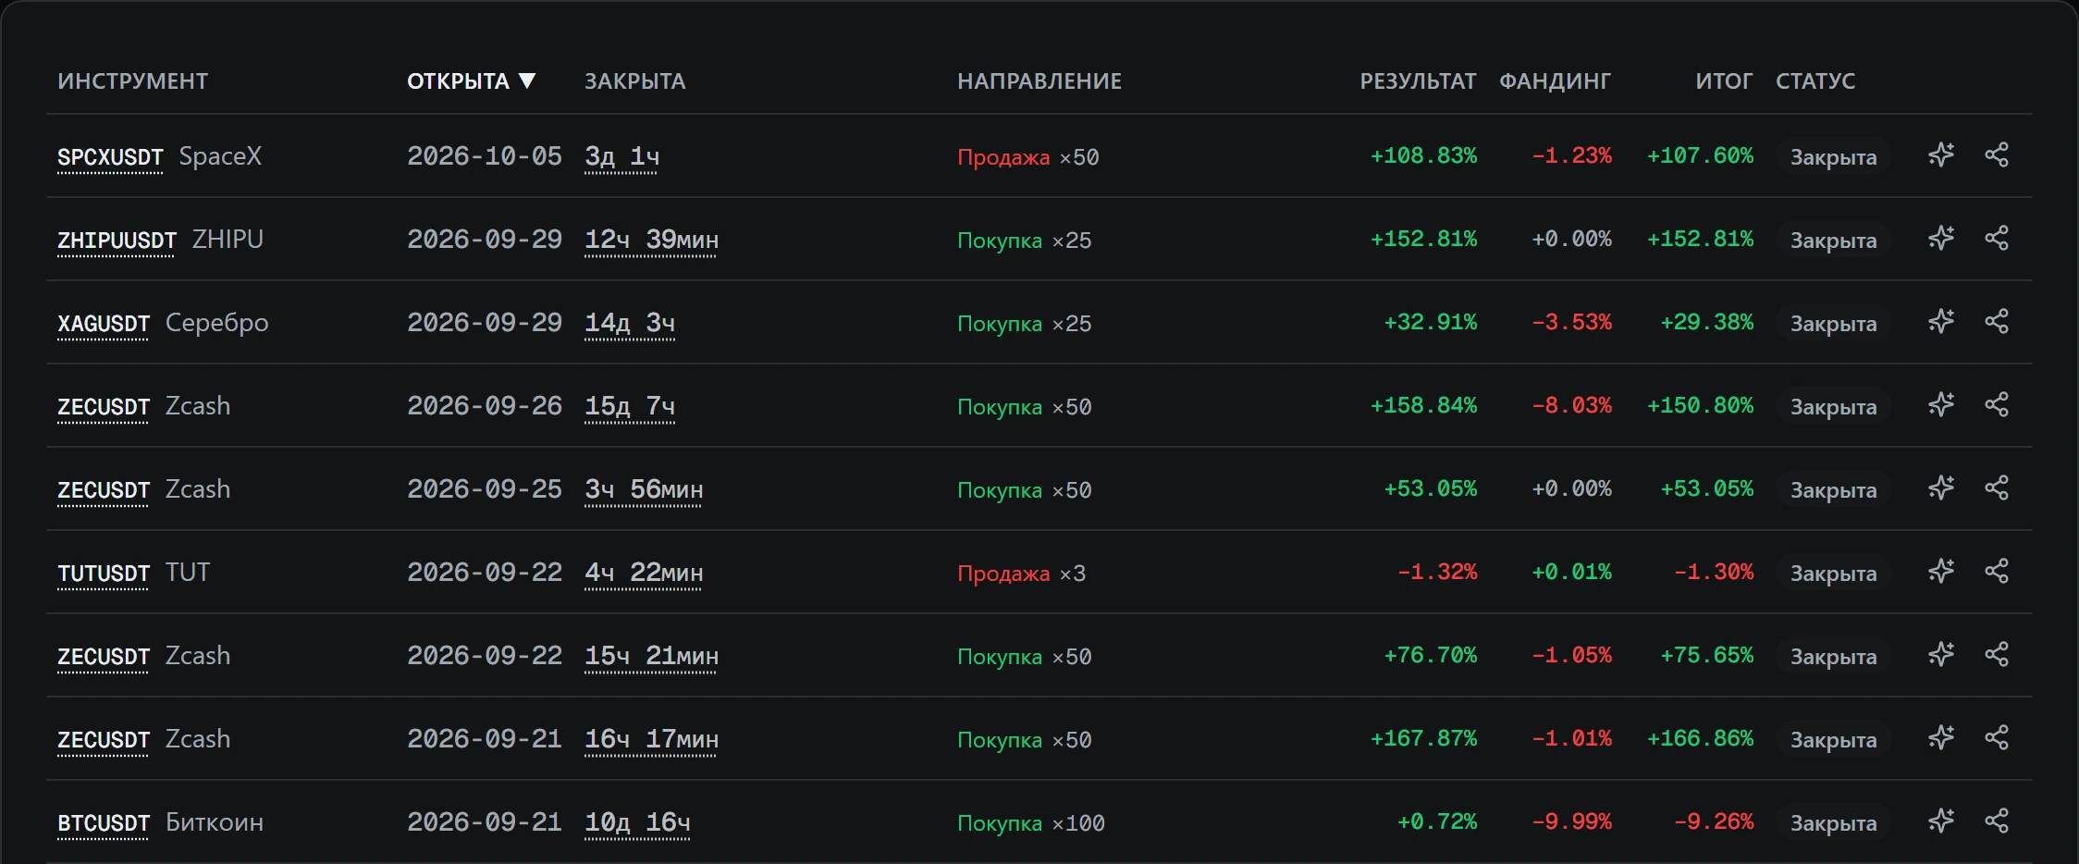The width and height of the screenshot is (2079, 864).
Task: Sort table by ИНСТРУМЕНТ header
Action: click(x=133, y=81)
